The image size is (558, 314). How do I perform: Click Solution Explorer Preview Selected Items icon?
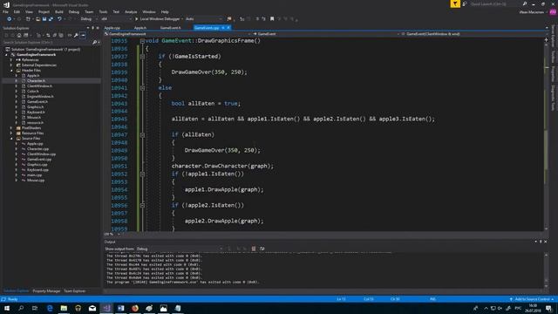83,35
